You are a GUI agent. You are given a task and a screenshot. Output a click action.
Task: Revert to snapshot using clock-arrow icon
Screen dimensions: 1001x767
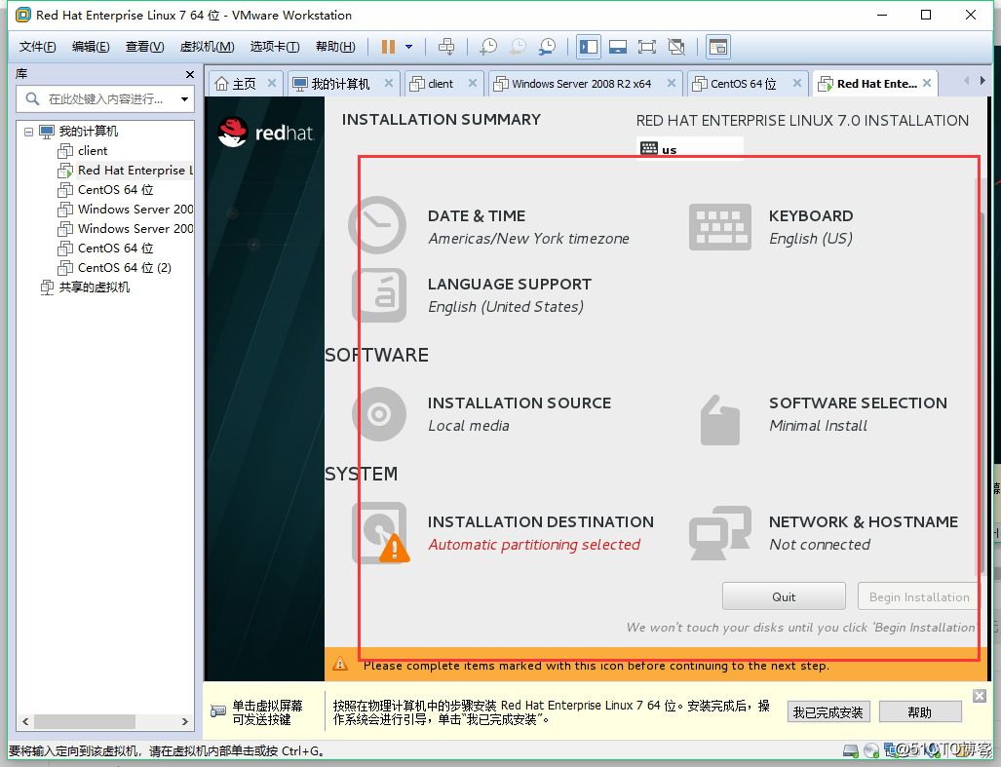pyautogui.click(x=518, y=47)
